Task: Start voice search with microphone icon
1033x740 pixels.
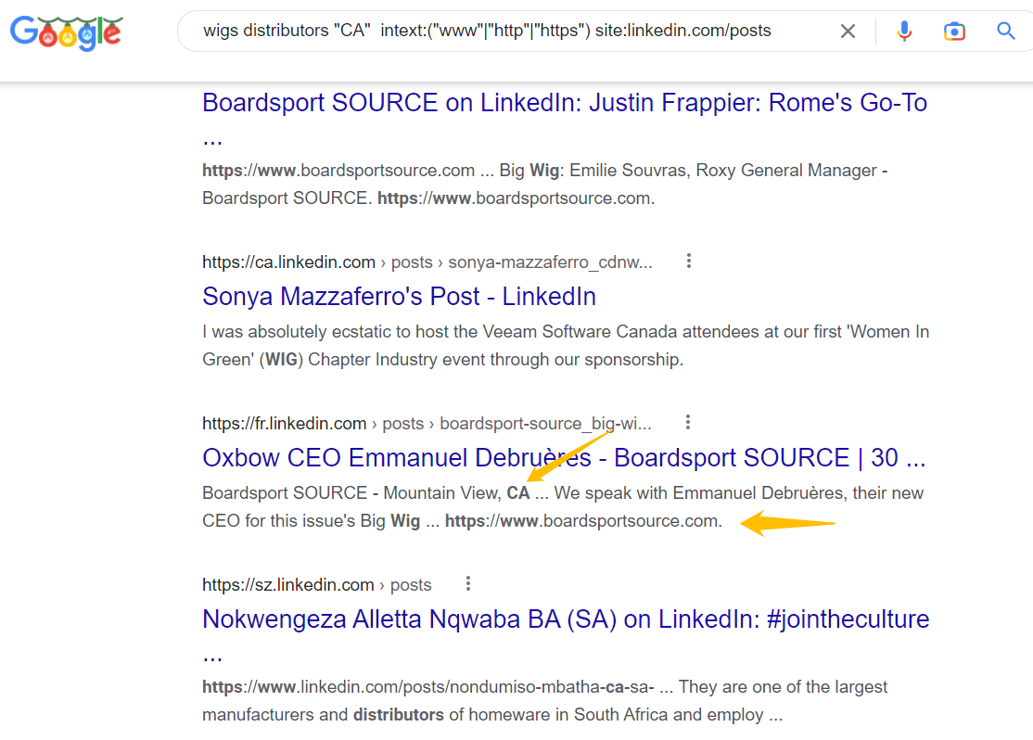Action: click(x=904, y=32)
